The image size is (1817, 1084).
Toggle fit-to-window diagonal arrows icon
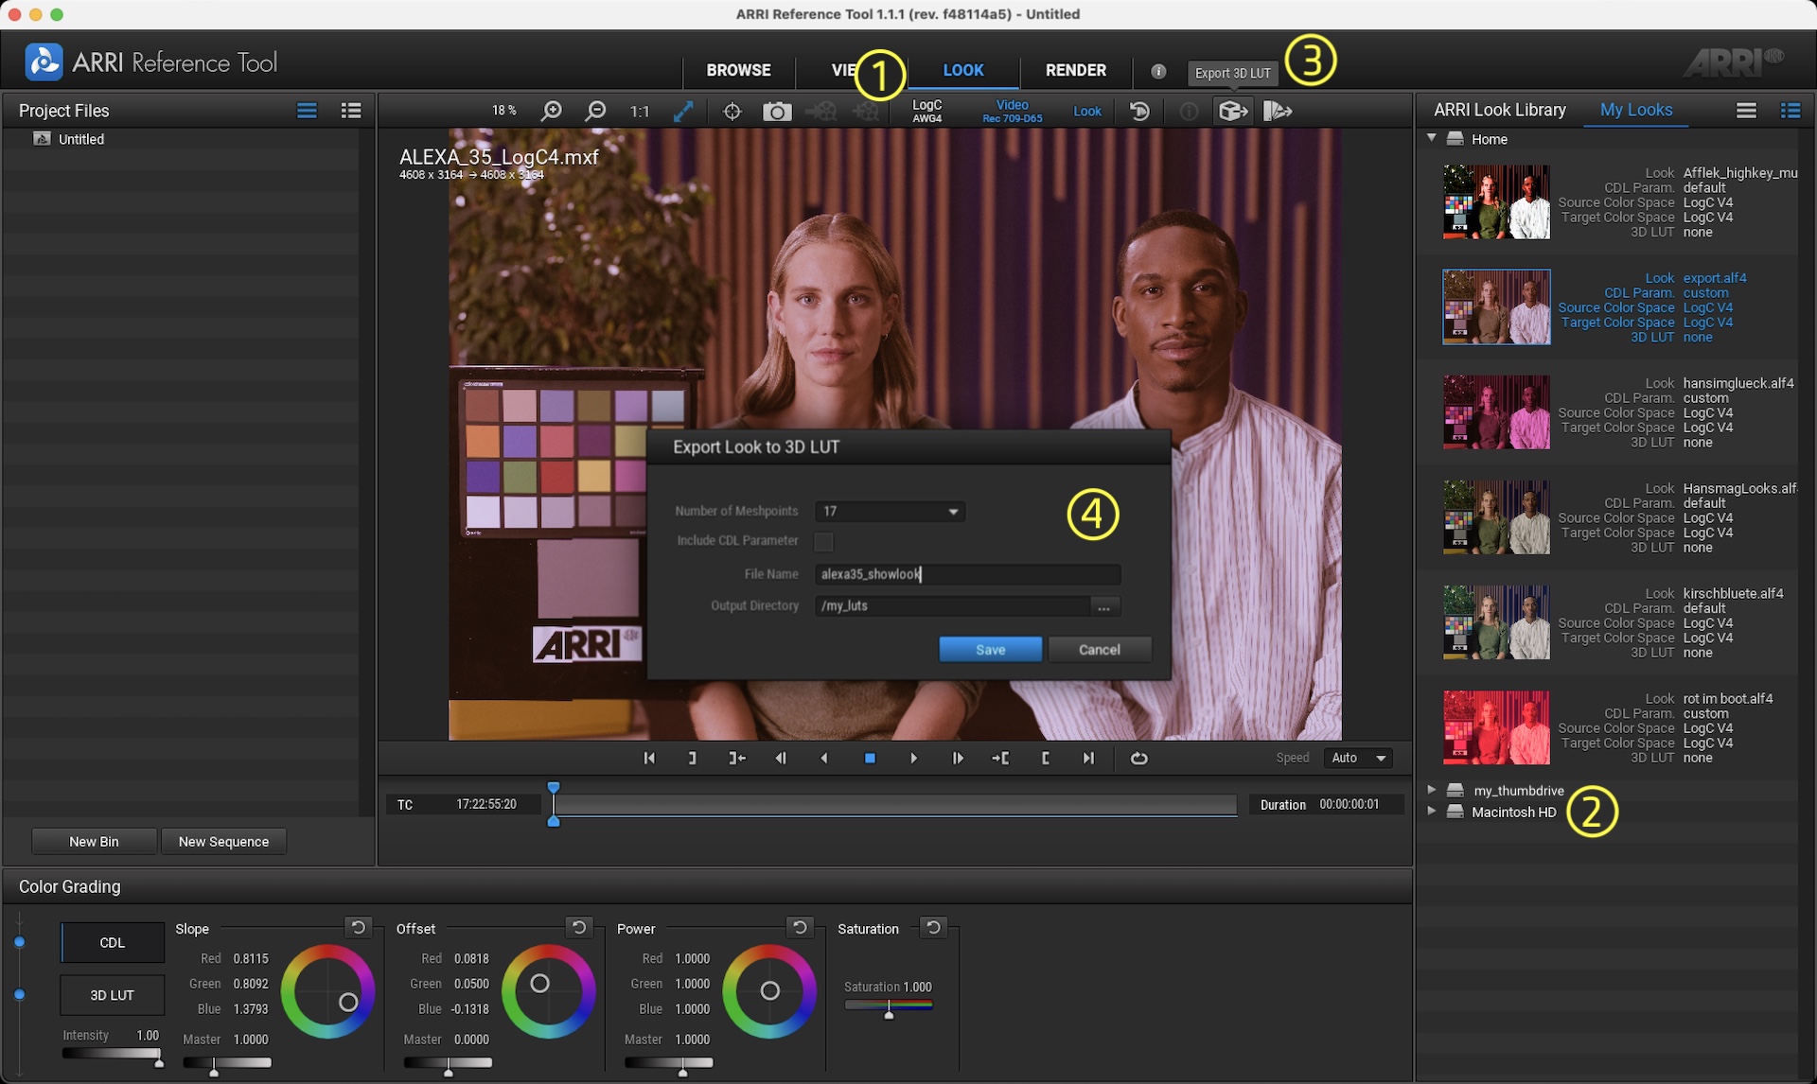click(x=682, y=112)
